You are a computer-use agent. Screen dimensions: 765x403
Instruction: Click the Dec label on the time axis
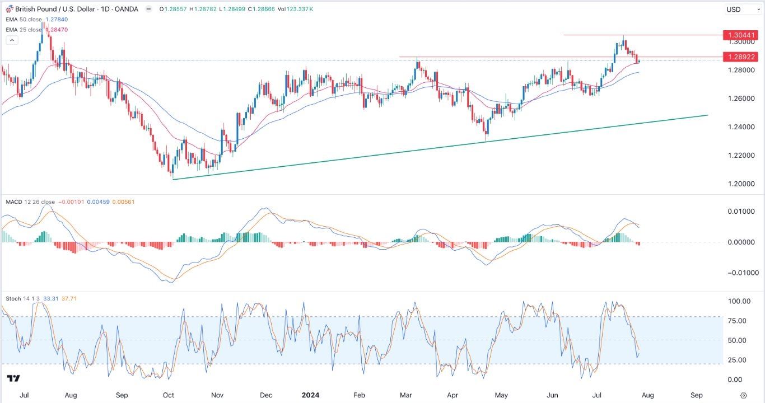point(266,395)
